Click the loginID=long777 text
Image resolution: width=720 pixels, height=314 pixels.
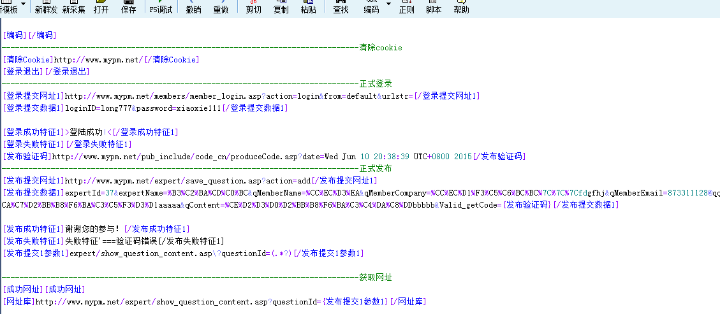coord(98,108)
